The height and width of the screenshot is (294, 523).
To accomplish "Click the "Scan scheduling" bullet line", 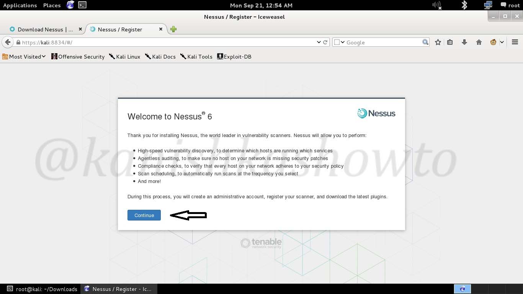I will click(x=218, y=174).
